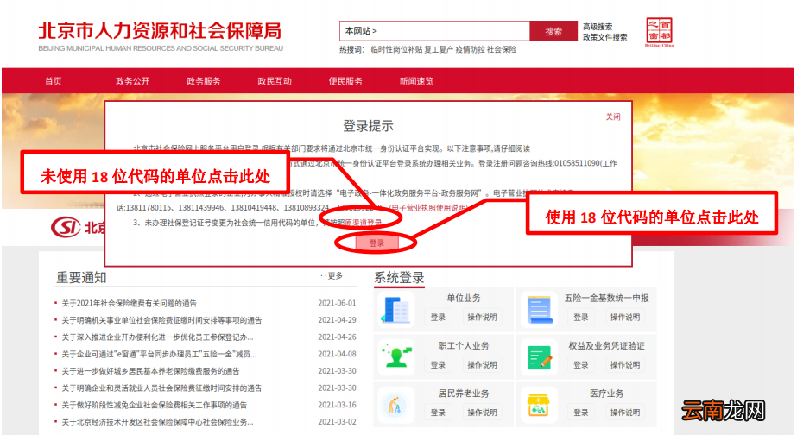Click the 首都之窗 red seal logo

tap(659, 32)
